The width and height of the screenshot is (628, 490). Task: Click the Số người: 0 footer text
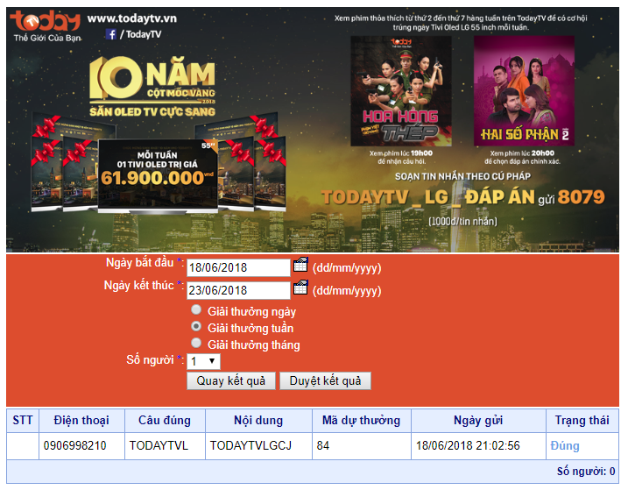coord(586,472)
